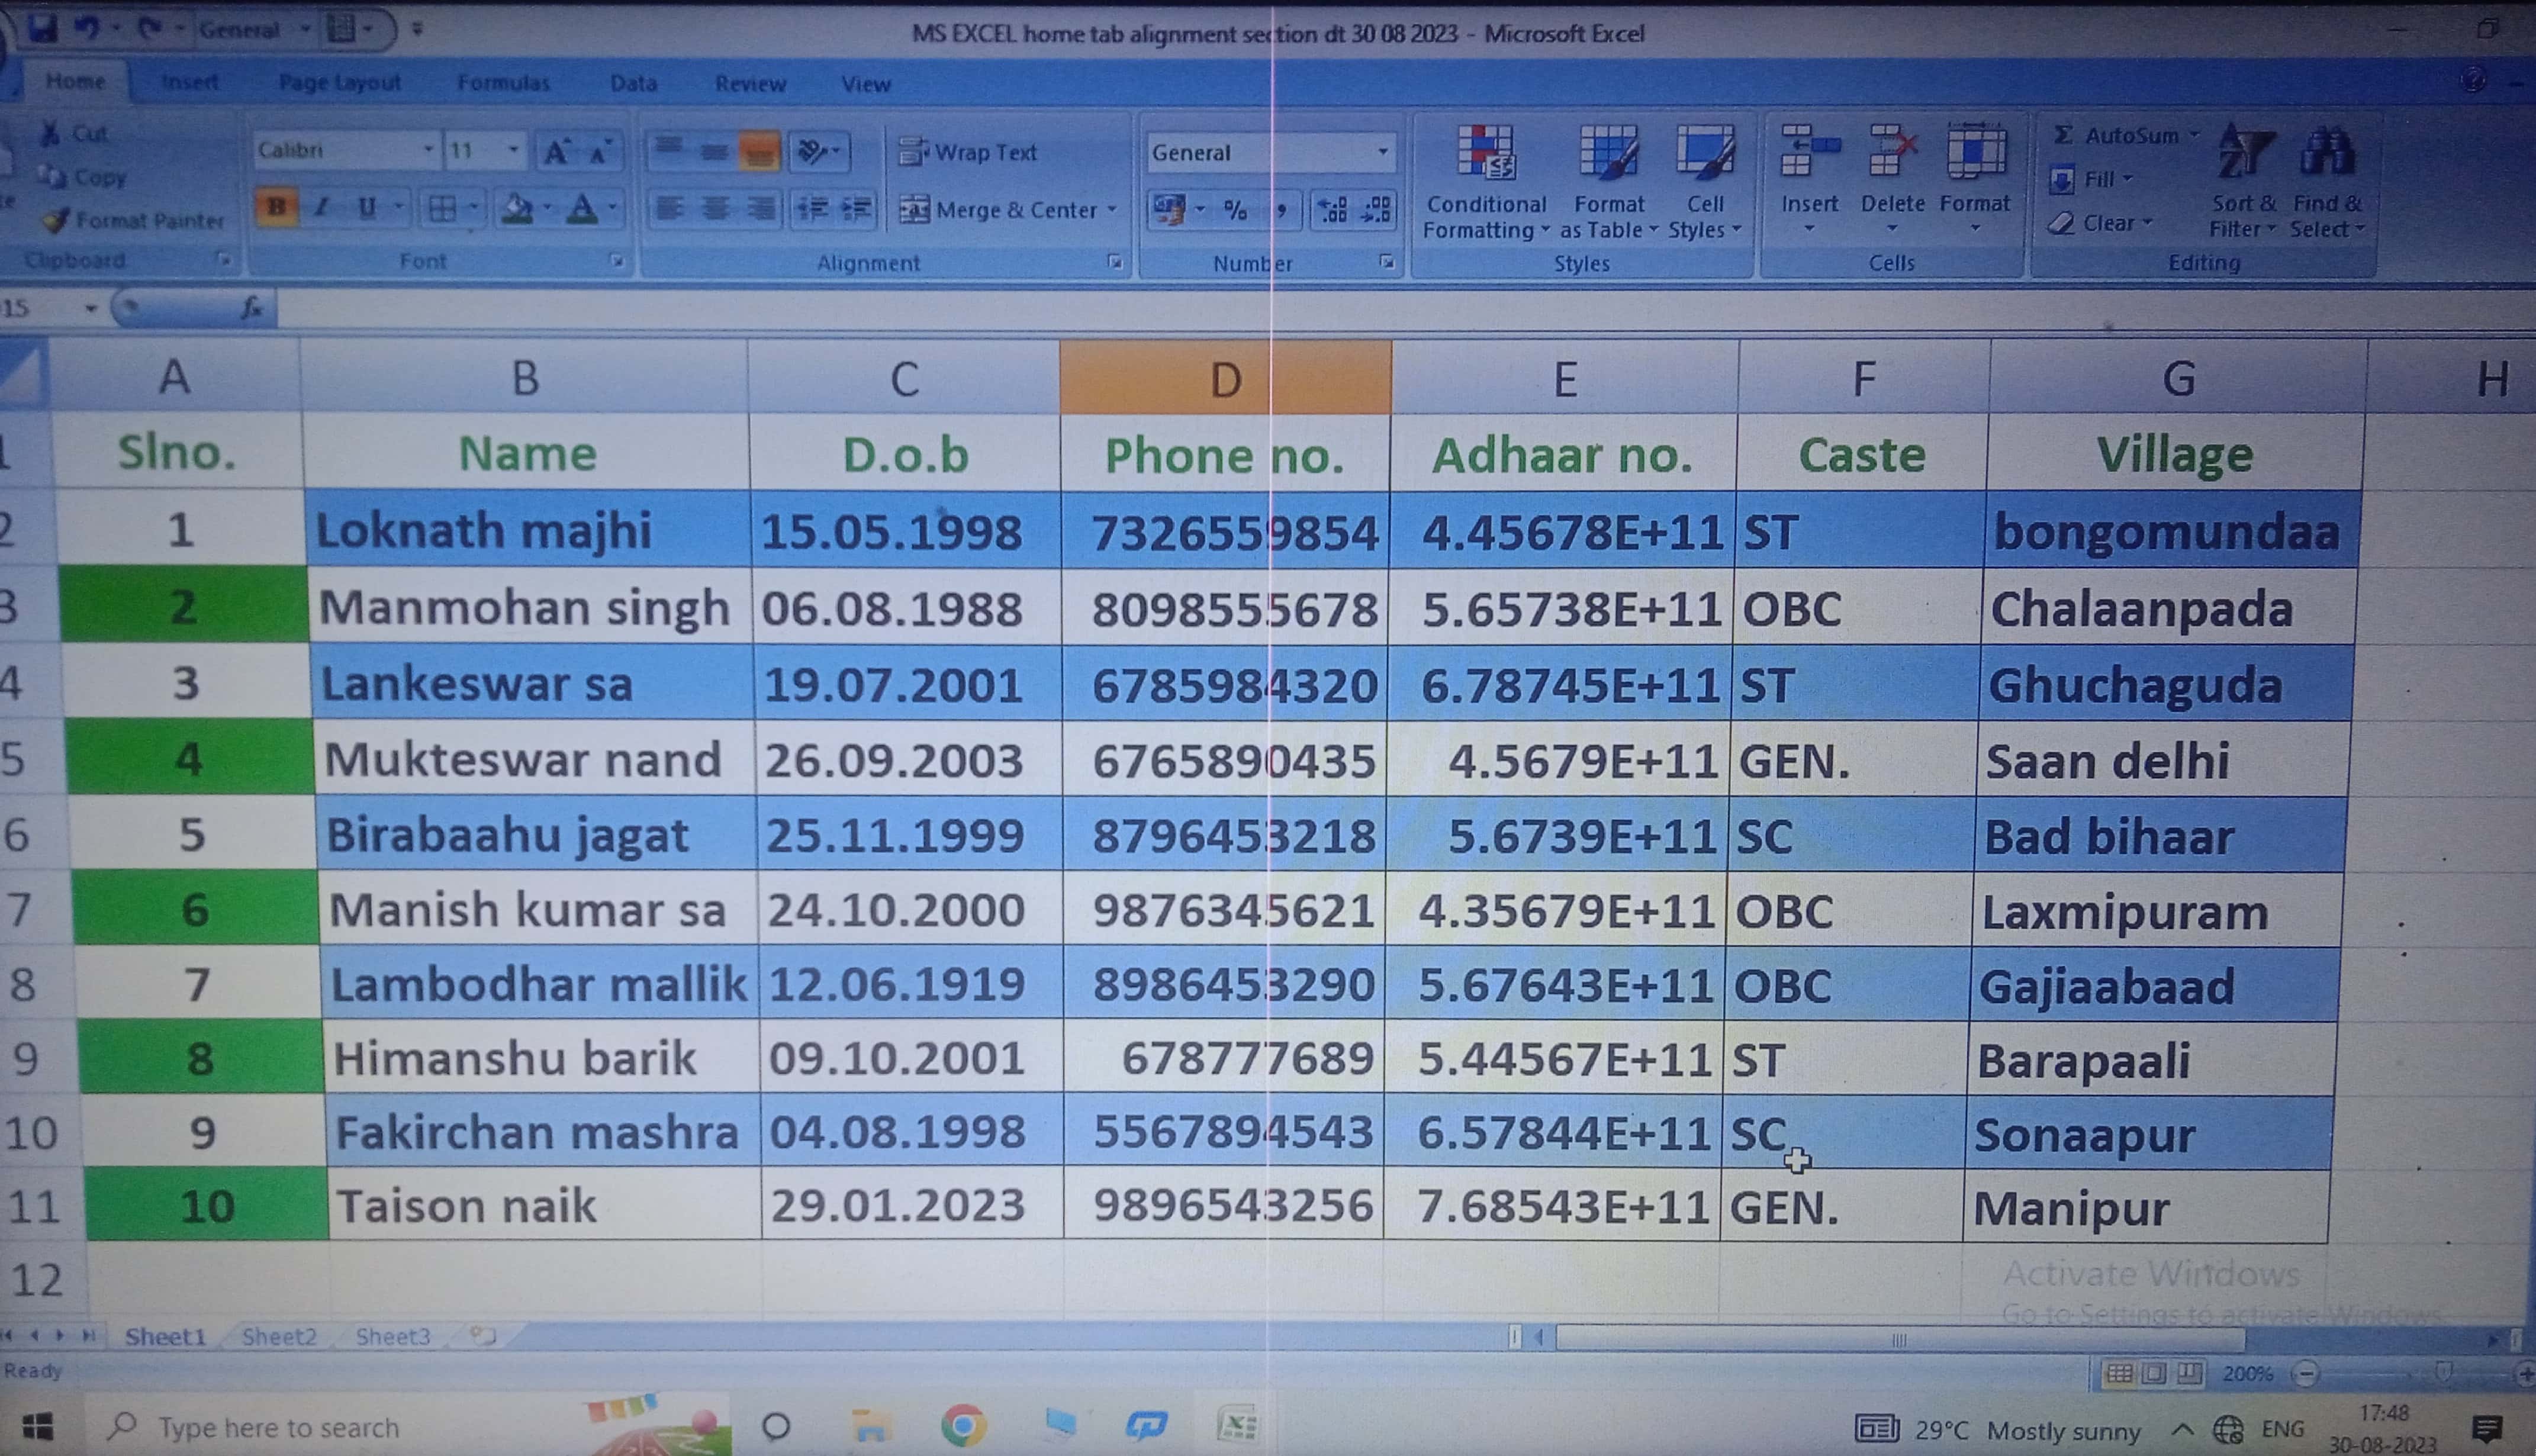The image size is (2536, 1456).
Task: Open the Number Format General dropdown
Action: coord(1382,152)
